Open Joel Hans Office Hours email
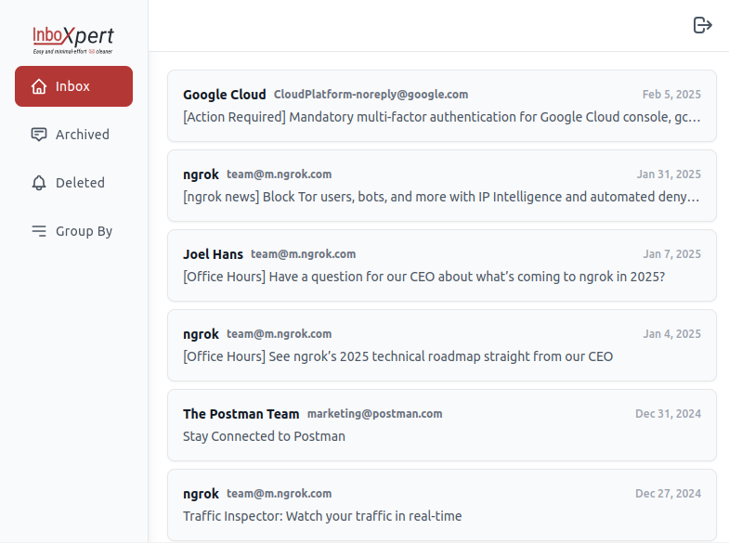The image size is (729, 543). pyautogui.click(x=423, y=277)
